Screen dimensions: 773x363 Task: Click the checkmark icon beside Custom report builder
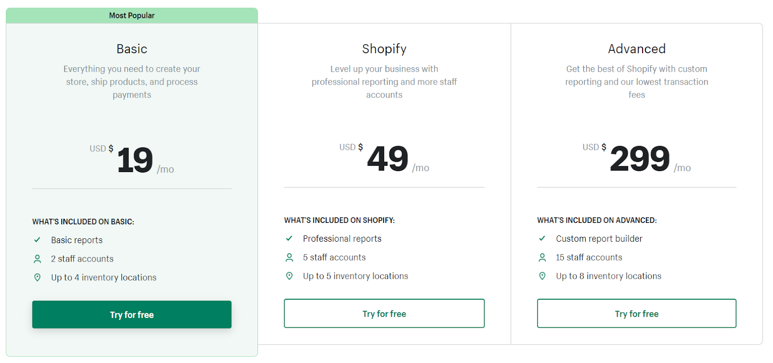pyautogui.click(x=542, y=238)
